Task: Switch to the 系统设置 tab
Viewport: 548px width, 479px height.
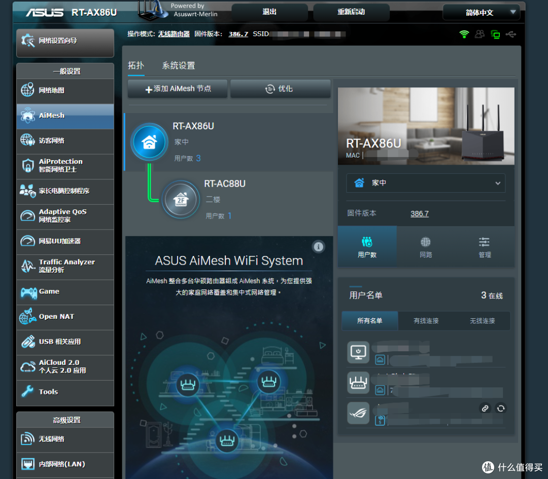Action: (178, 65)
